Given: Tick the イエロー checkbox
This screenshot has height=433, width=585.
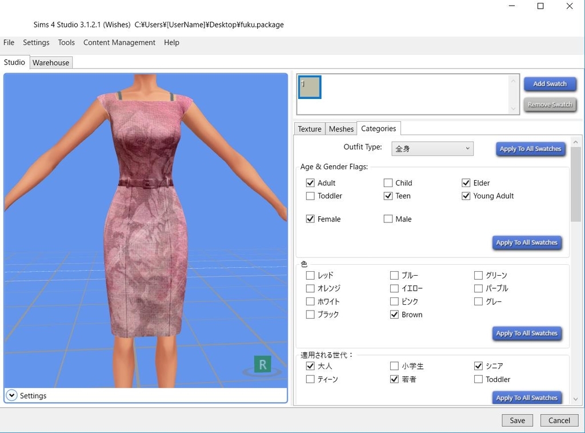Looking at the screenshot, I should pyautogui.click(x=394, y=288).
